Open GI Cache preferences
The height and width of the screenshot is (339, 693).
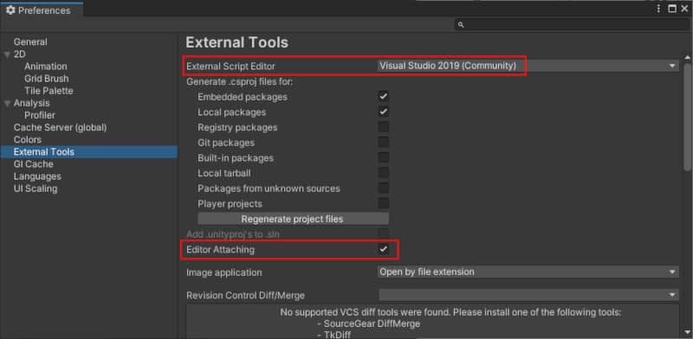click(x=33, y=164)
